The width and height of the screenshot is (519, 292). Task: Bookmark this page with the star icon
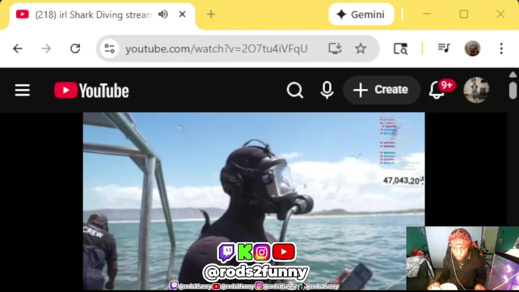(360, 49)
